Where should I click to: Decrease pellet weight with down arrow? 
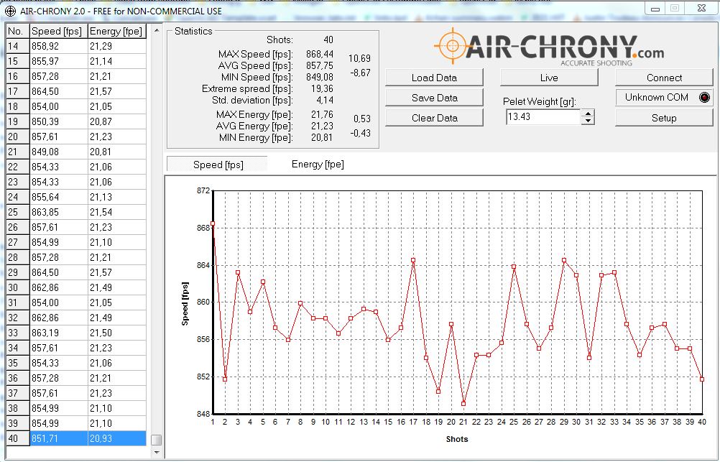coord(588,121)
